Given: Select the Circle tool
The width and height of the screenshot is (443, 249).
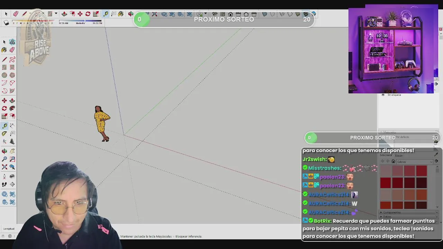Looking at the screenshot, I should click(4, 75).
